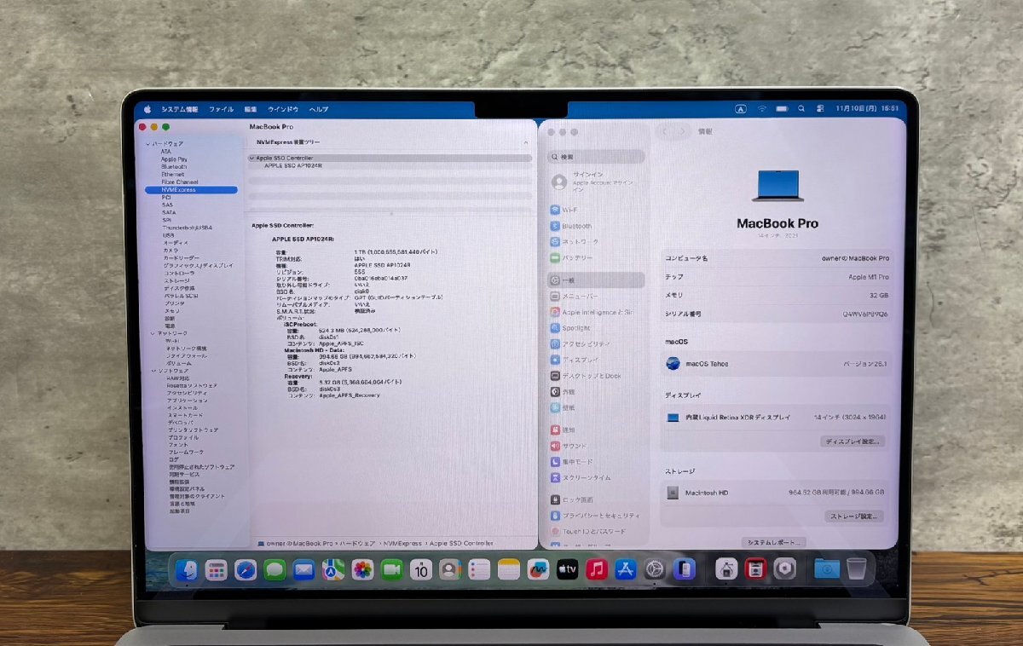The image size is (1023, 646).
Task: Click ディスプレイ設定 button
Action: (x=853, y=441)
